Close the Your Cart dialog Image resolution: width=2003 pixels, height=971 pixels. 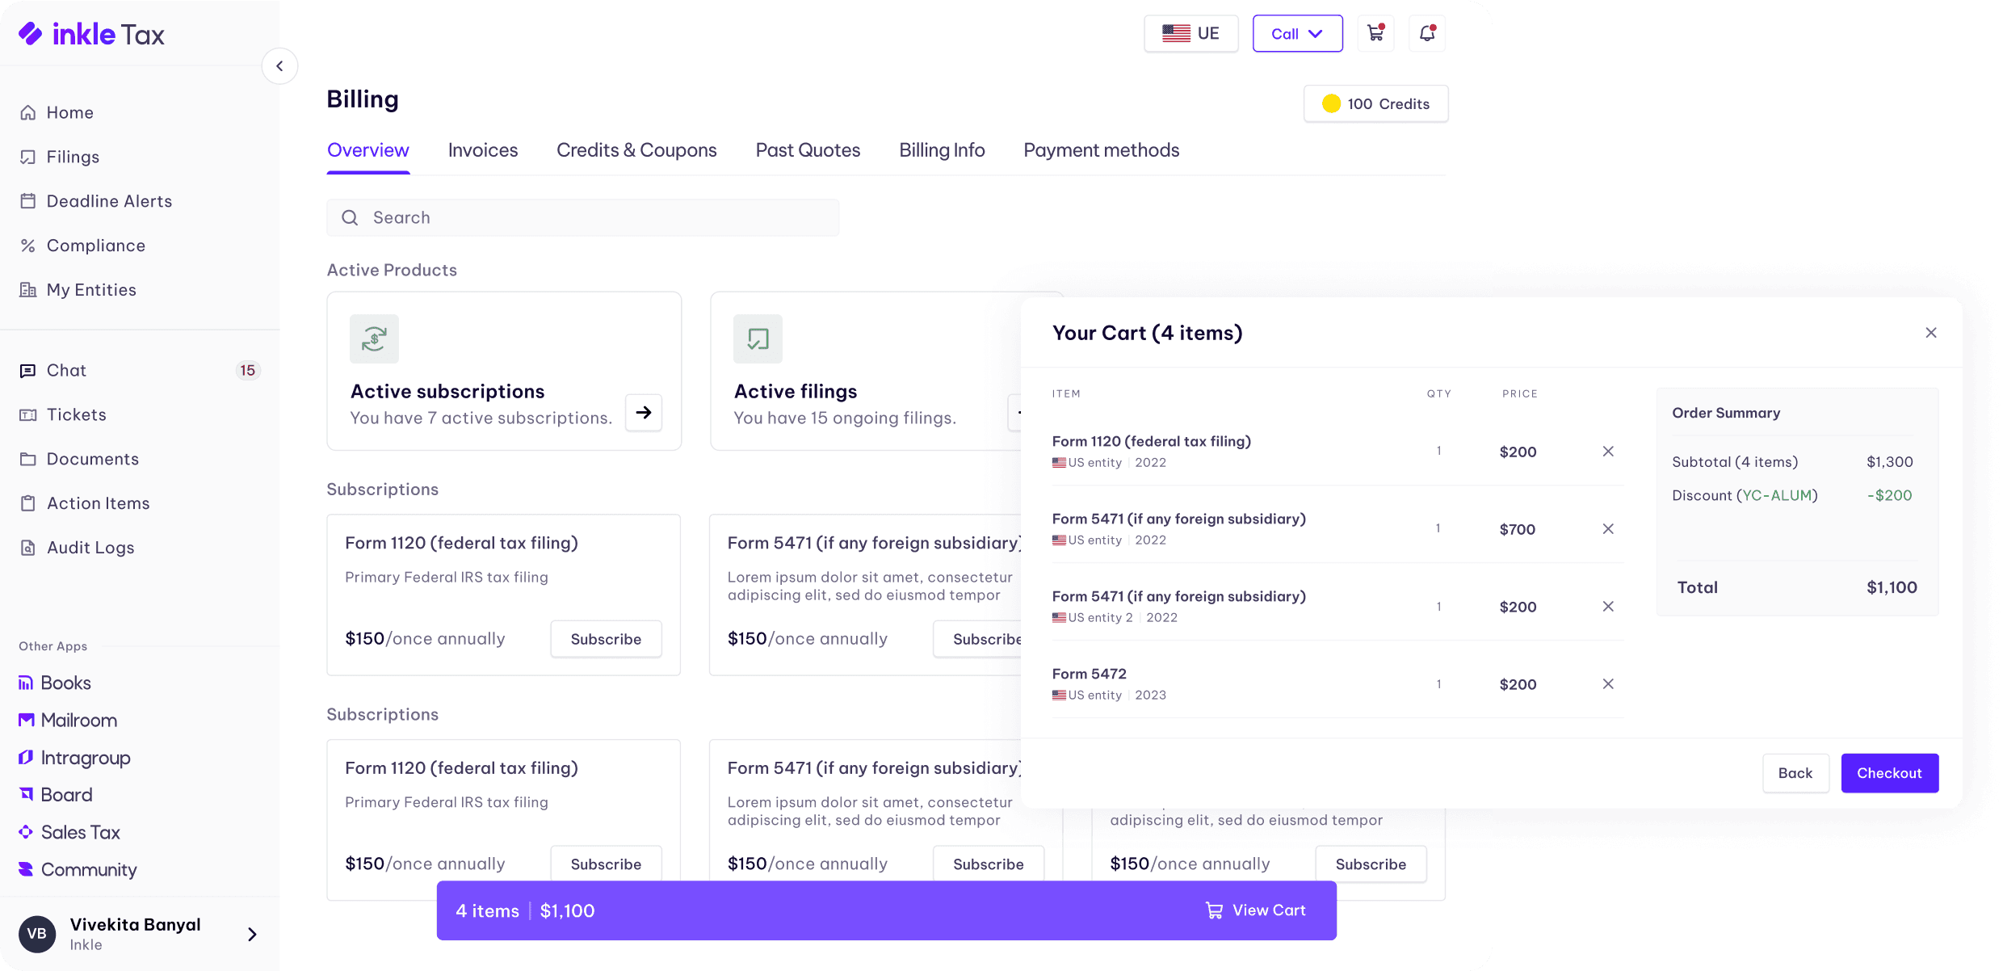tap(1931, 333)
